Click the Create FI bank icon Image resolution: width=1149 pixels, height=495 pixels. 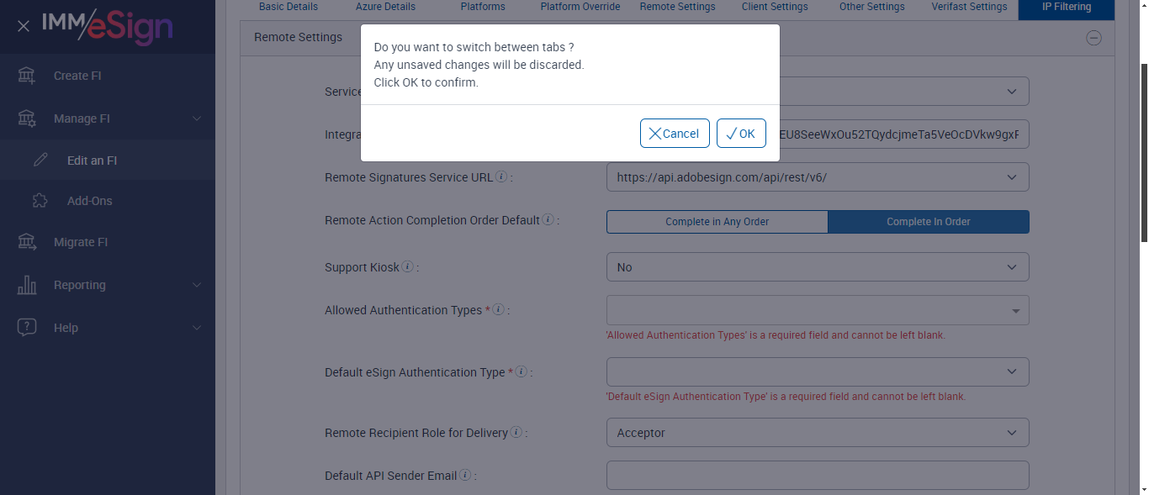click(27, 76)
